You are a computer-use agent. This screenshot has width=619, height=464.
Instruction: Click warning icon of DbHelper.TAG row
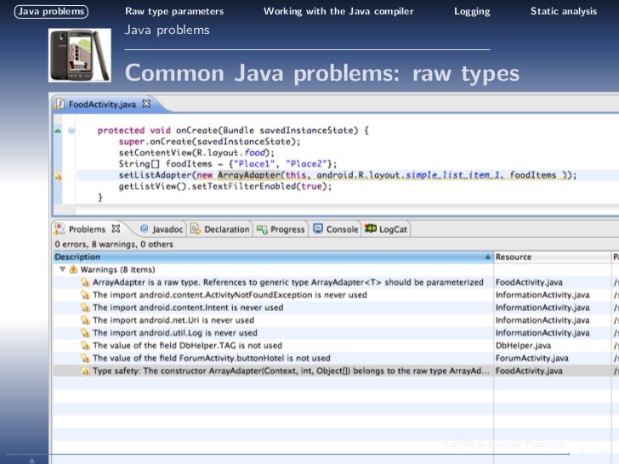coord(85,345)
